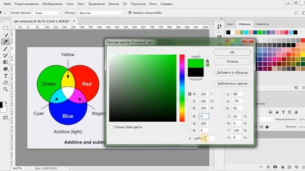Create new swatch in Образцы panel
Viewport: 305px width, 171px height.
tap(296, 87)
